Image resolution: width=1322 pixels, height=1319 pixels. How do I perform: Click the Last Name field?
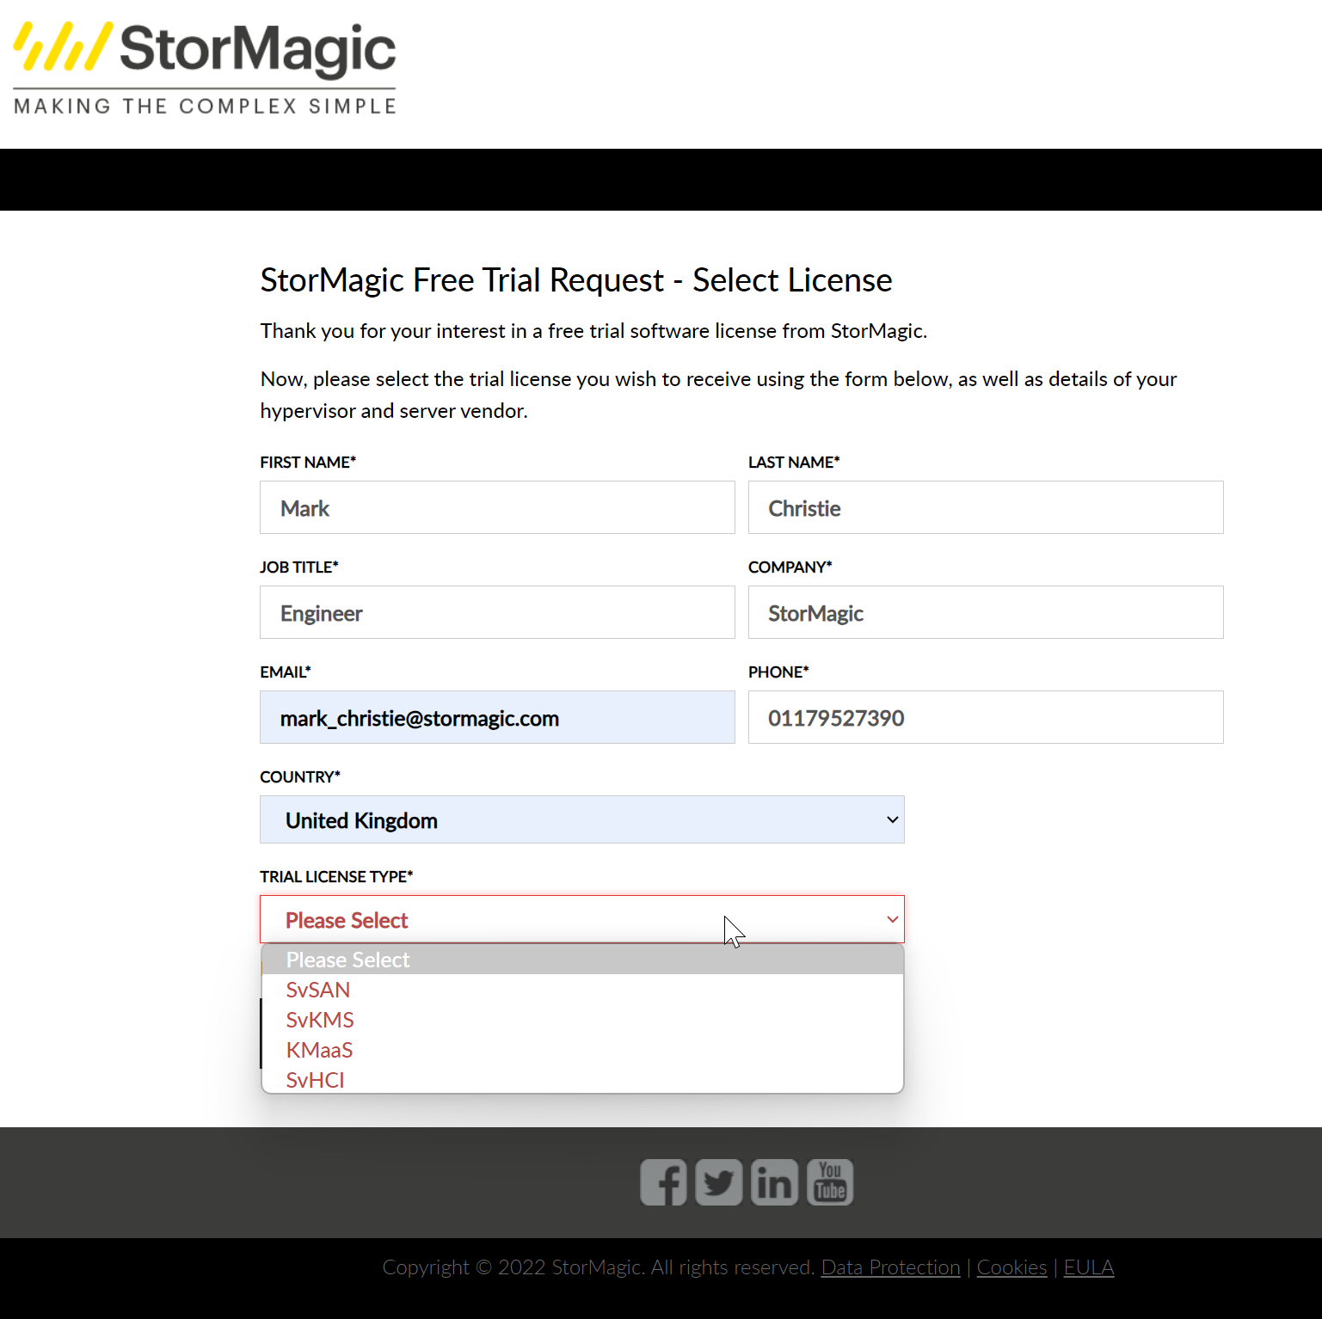click(986, 507)
